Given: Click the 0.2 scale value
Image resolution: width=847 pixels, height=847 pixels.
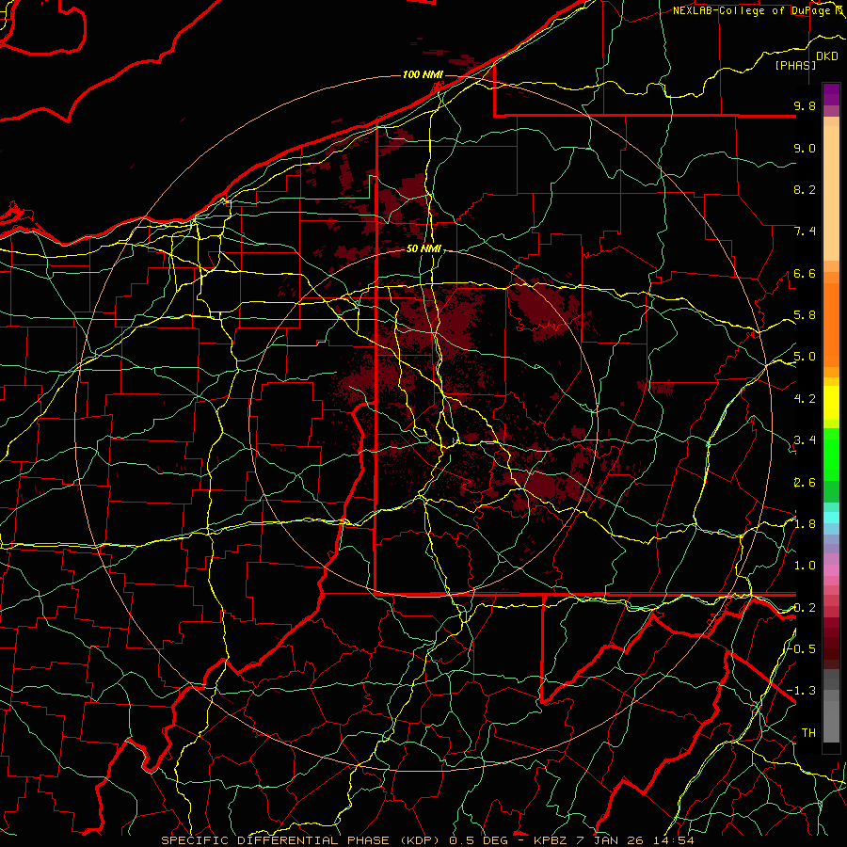Looking at the screenshot, I should tap(805, 607).
